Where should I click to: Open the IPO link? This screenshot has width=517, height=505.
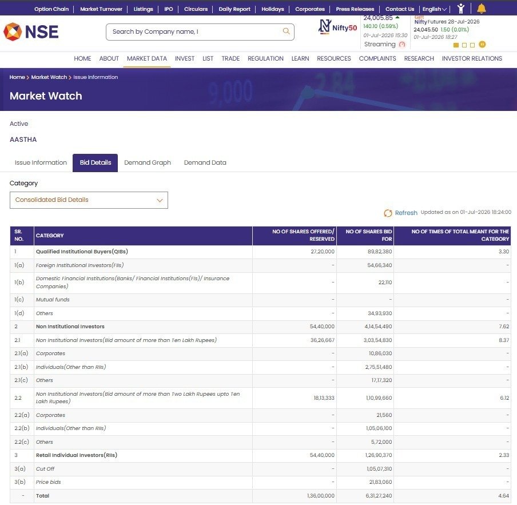click(x=169, y=9)
